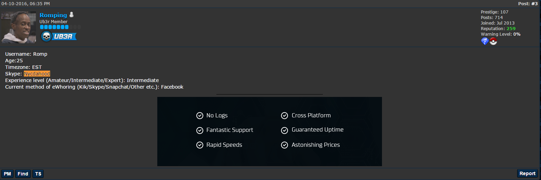Click the UB3R skull badge
Screen dimensions: 541x180
click(x=58, y=36)
